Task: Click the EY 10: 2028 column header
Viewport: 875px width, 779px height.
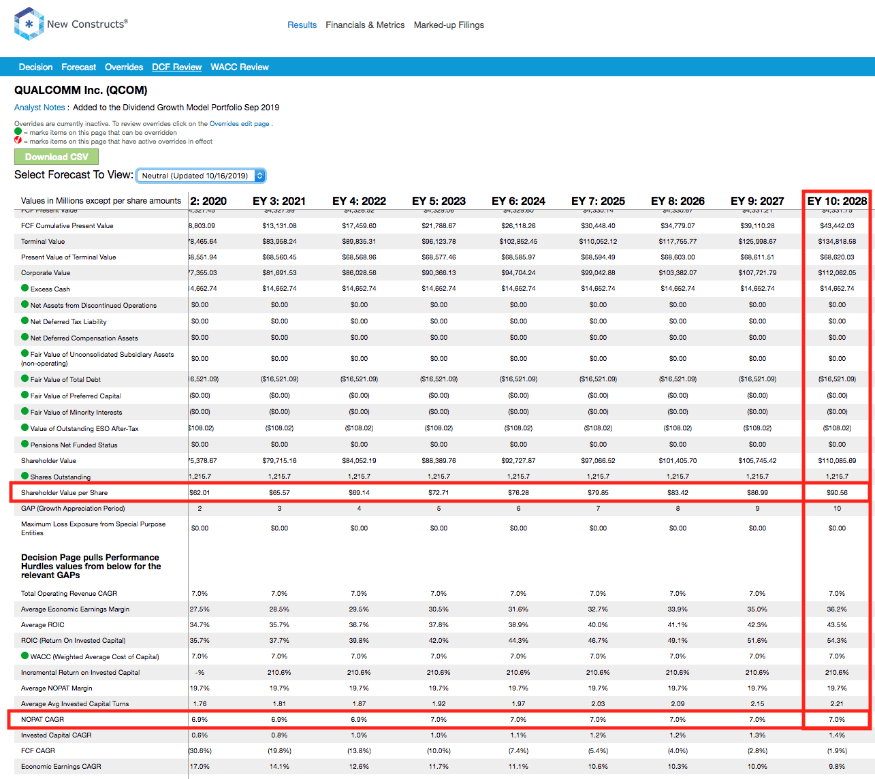Action: coord(837,201)
